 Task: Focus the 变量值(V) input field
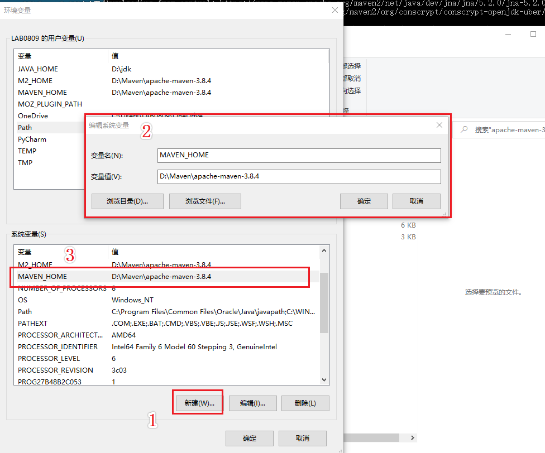299,176
